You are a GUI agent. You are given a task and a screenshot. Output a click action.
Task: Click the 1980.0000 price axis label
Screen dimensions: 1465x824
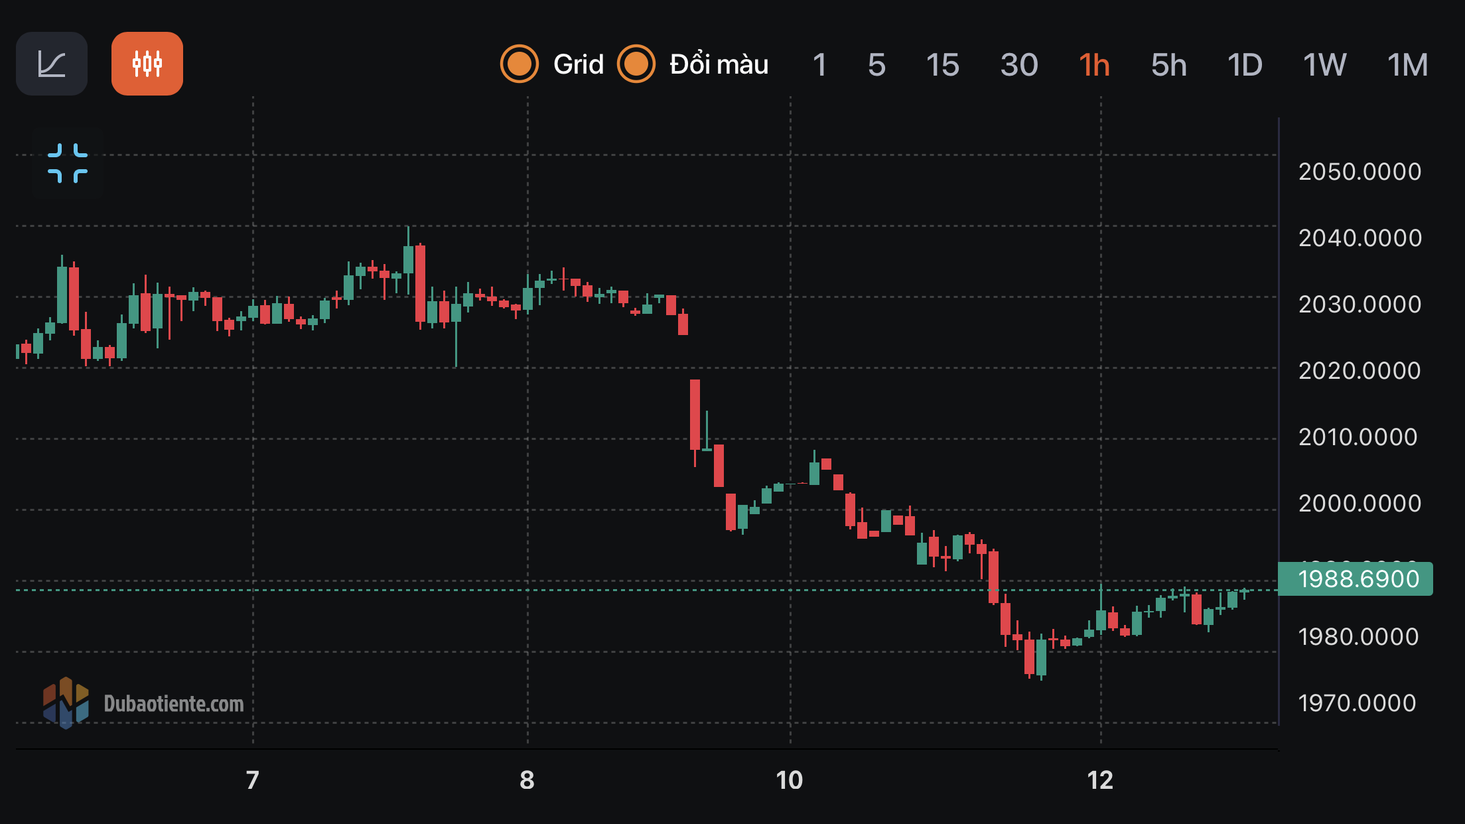click(1358, 637)
